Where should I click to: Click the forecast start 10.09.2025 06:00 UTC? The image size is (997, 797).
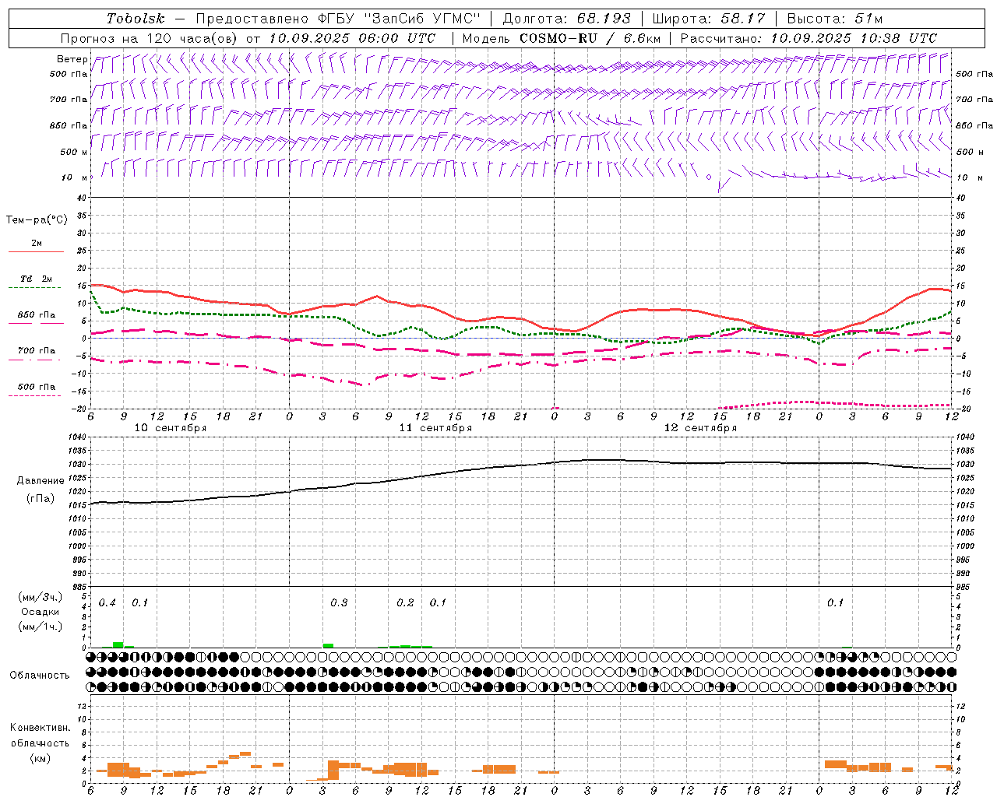click(x=352, y=38)
